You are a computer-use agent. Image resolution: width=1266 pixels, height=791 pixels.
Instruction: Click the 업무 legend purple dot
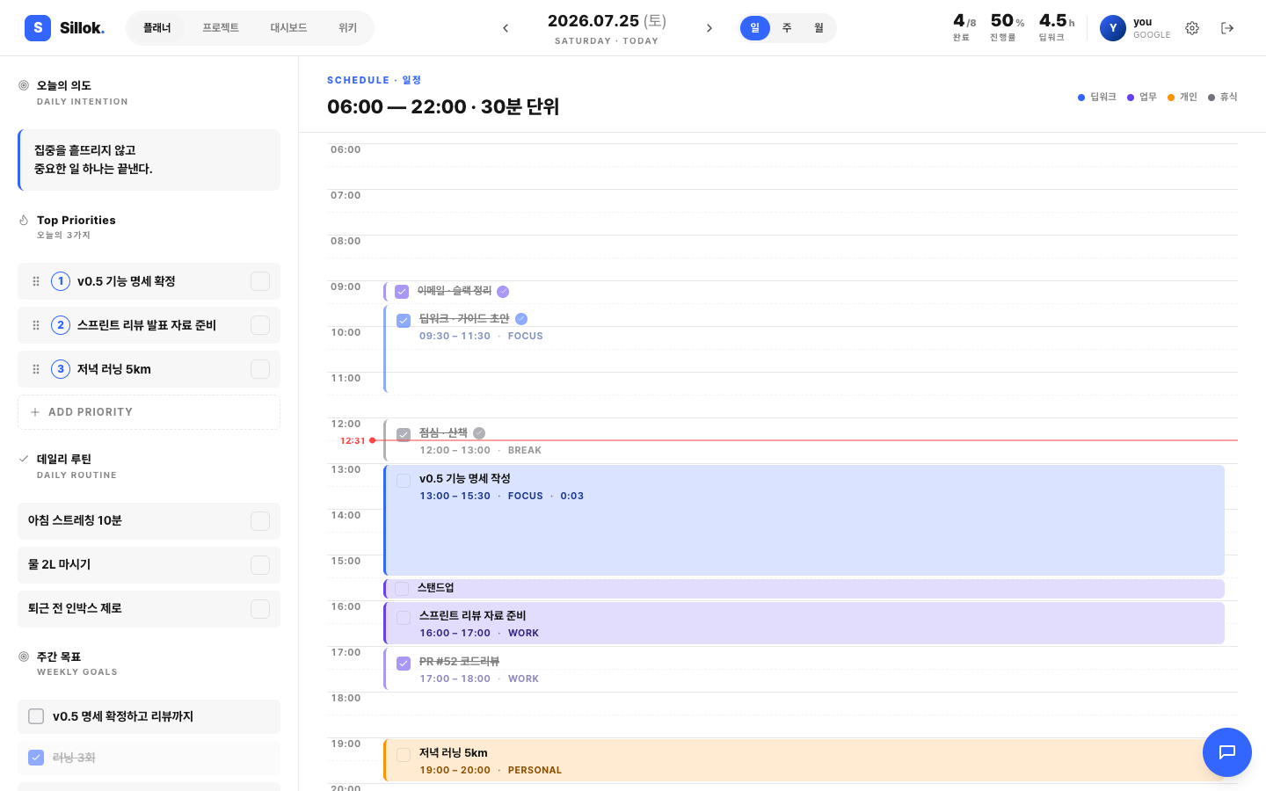1131,98
